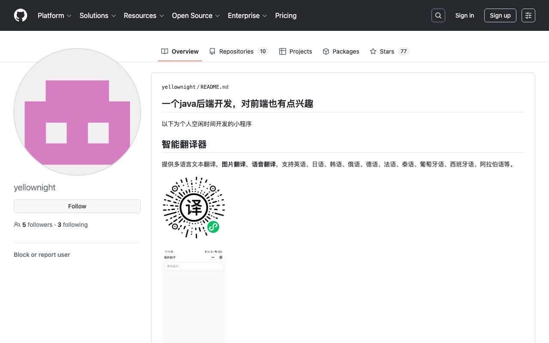
Task: Open the phone app screenshot image
Action: (194, 296)
